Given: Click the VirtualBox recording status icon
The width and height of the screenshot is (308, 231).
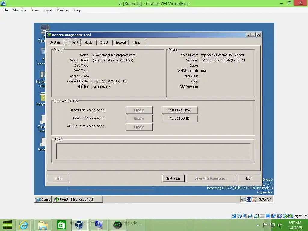Looking at the screenshot, I should (x=274, y=216).
